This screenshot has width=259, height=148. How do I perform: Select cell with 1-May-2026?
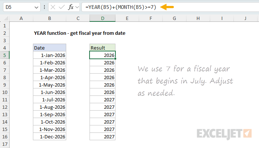[50, 85]
